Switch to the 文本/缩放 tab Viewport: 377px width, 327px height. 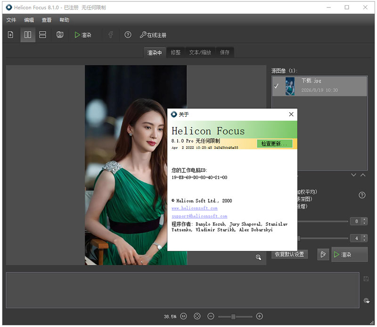click(200, 52)
